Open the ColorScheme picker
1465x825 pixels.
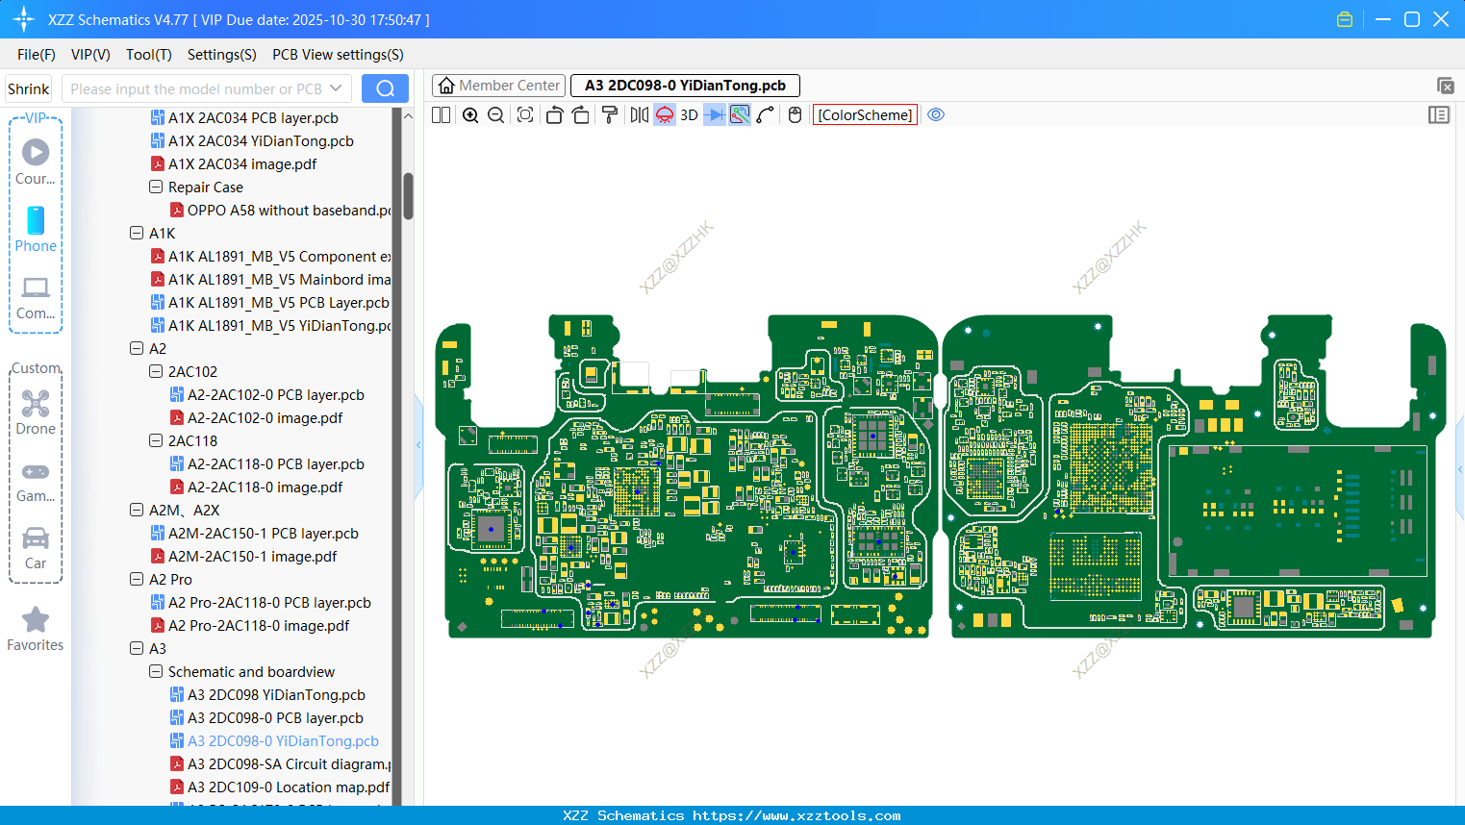(x=864, y=114)
